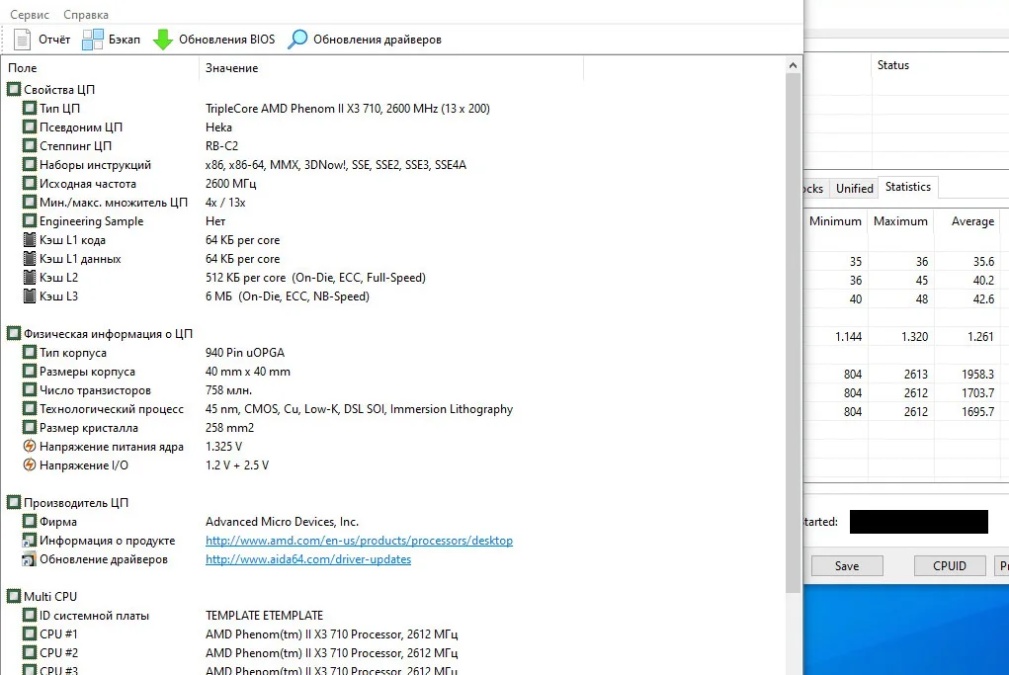Image resolution: width=1009 pixels, height=675 pixels.
Task: Select the 940 Pin uOPGA value
Action: [x=244, y=353]
